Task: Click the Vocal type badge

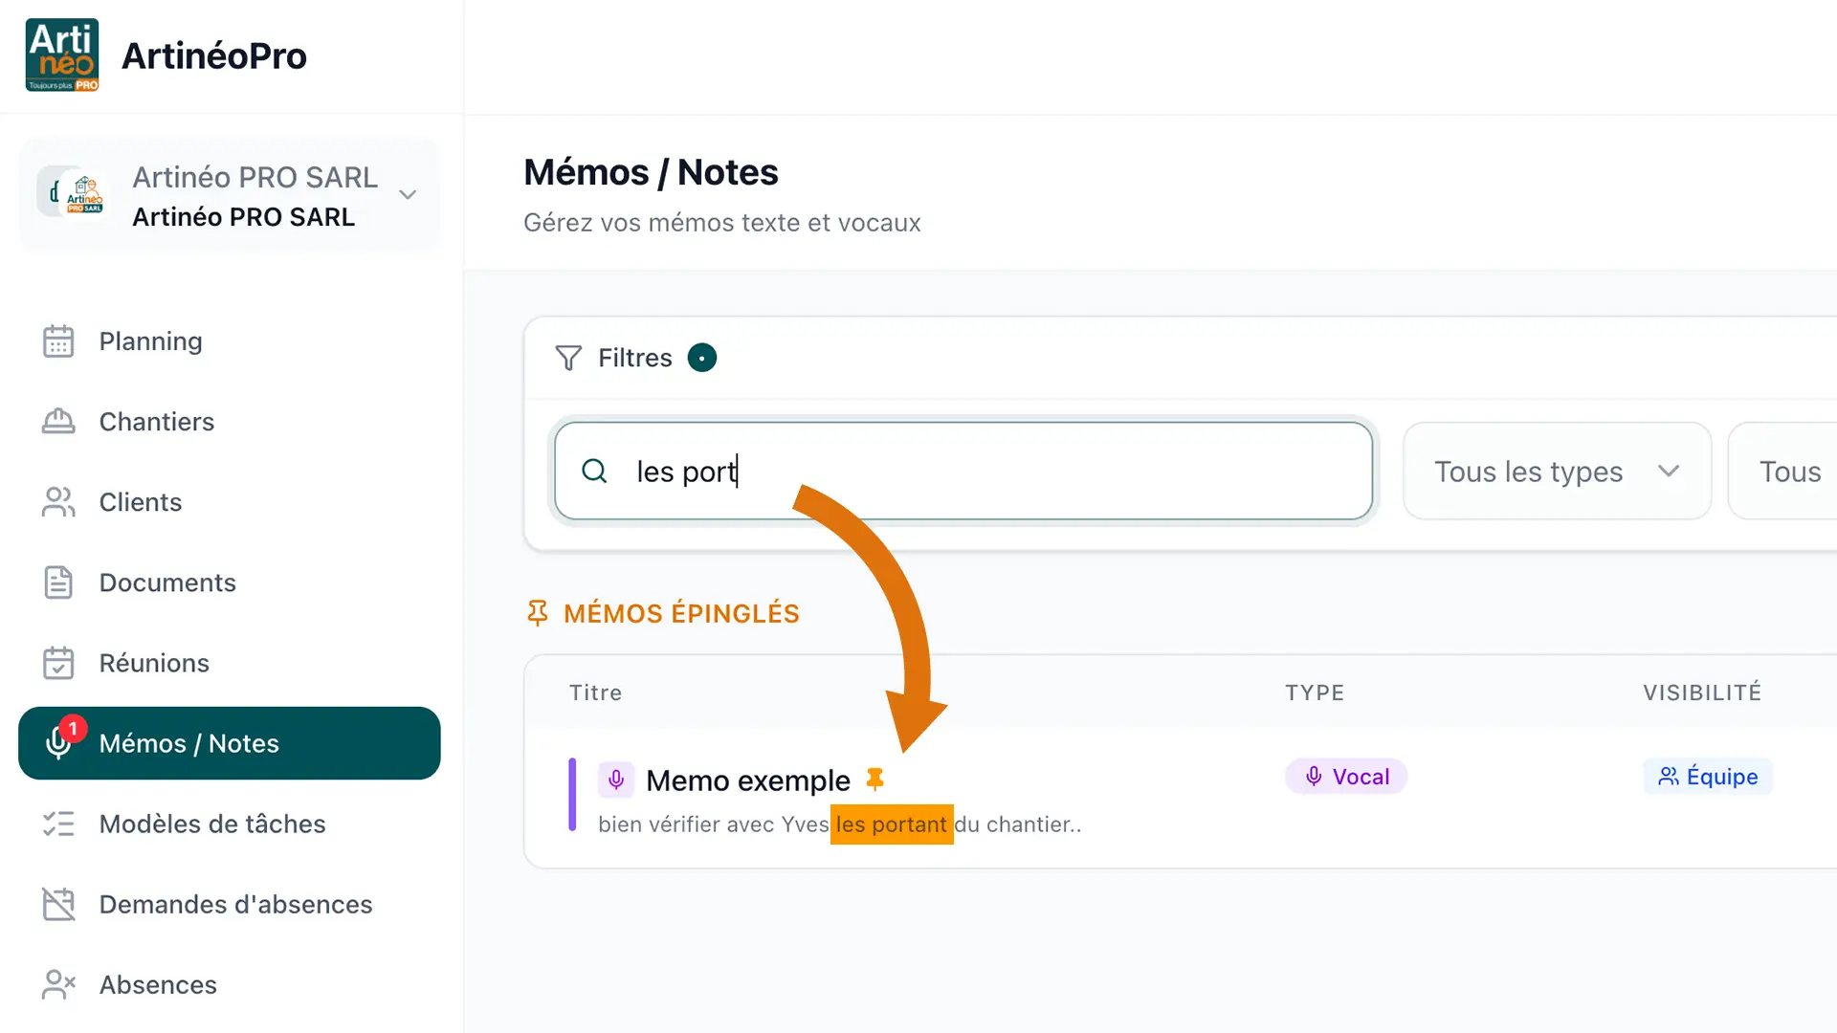Action: (1346, 777)
